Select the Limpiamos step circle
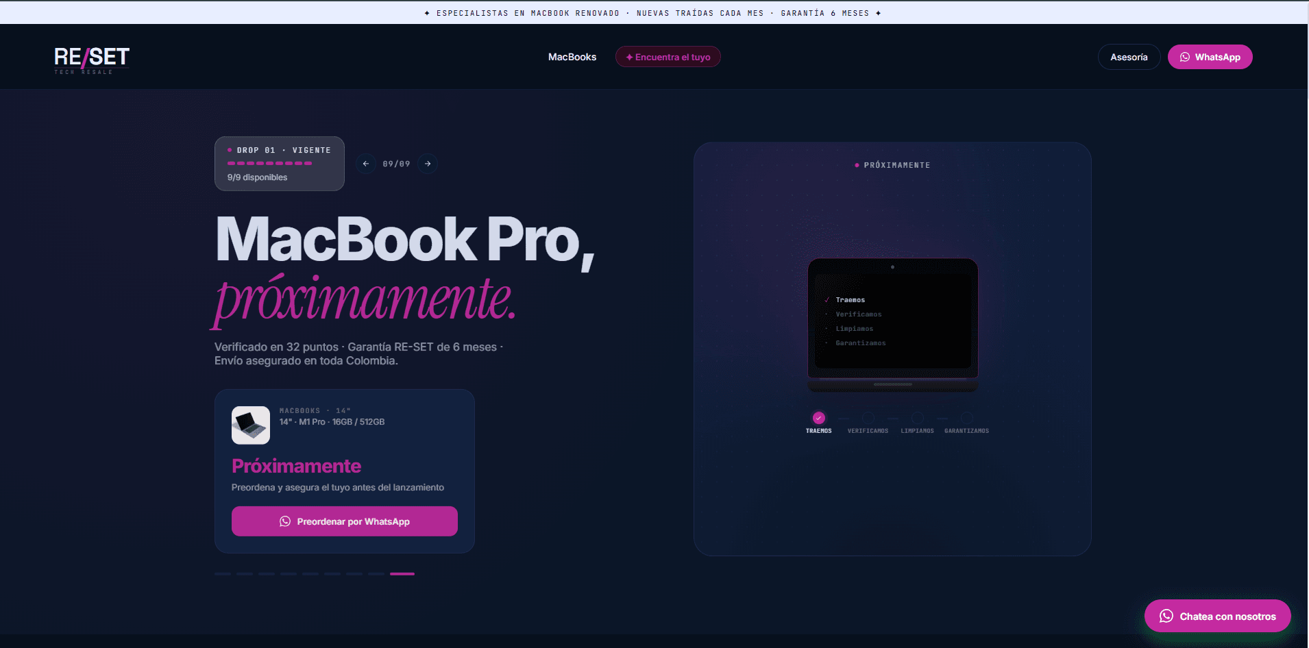Screen dimensions: 1309x648 (x=918, y=418)
